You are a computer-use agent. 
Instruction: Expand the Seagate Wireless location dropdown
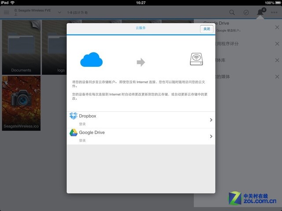[x=59, y=12]
